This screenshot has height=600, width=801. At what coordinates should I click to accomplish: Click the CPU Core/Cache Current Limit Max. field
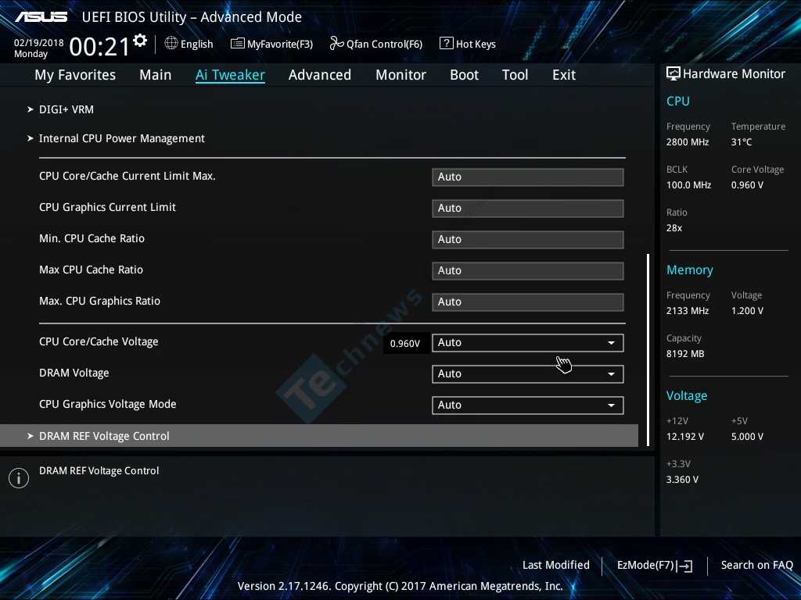click(x=528, y=177)
